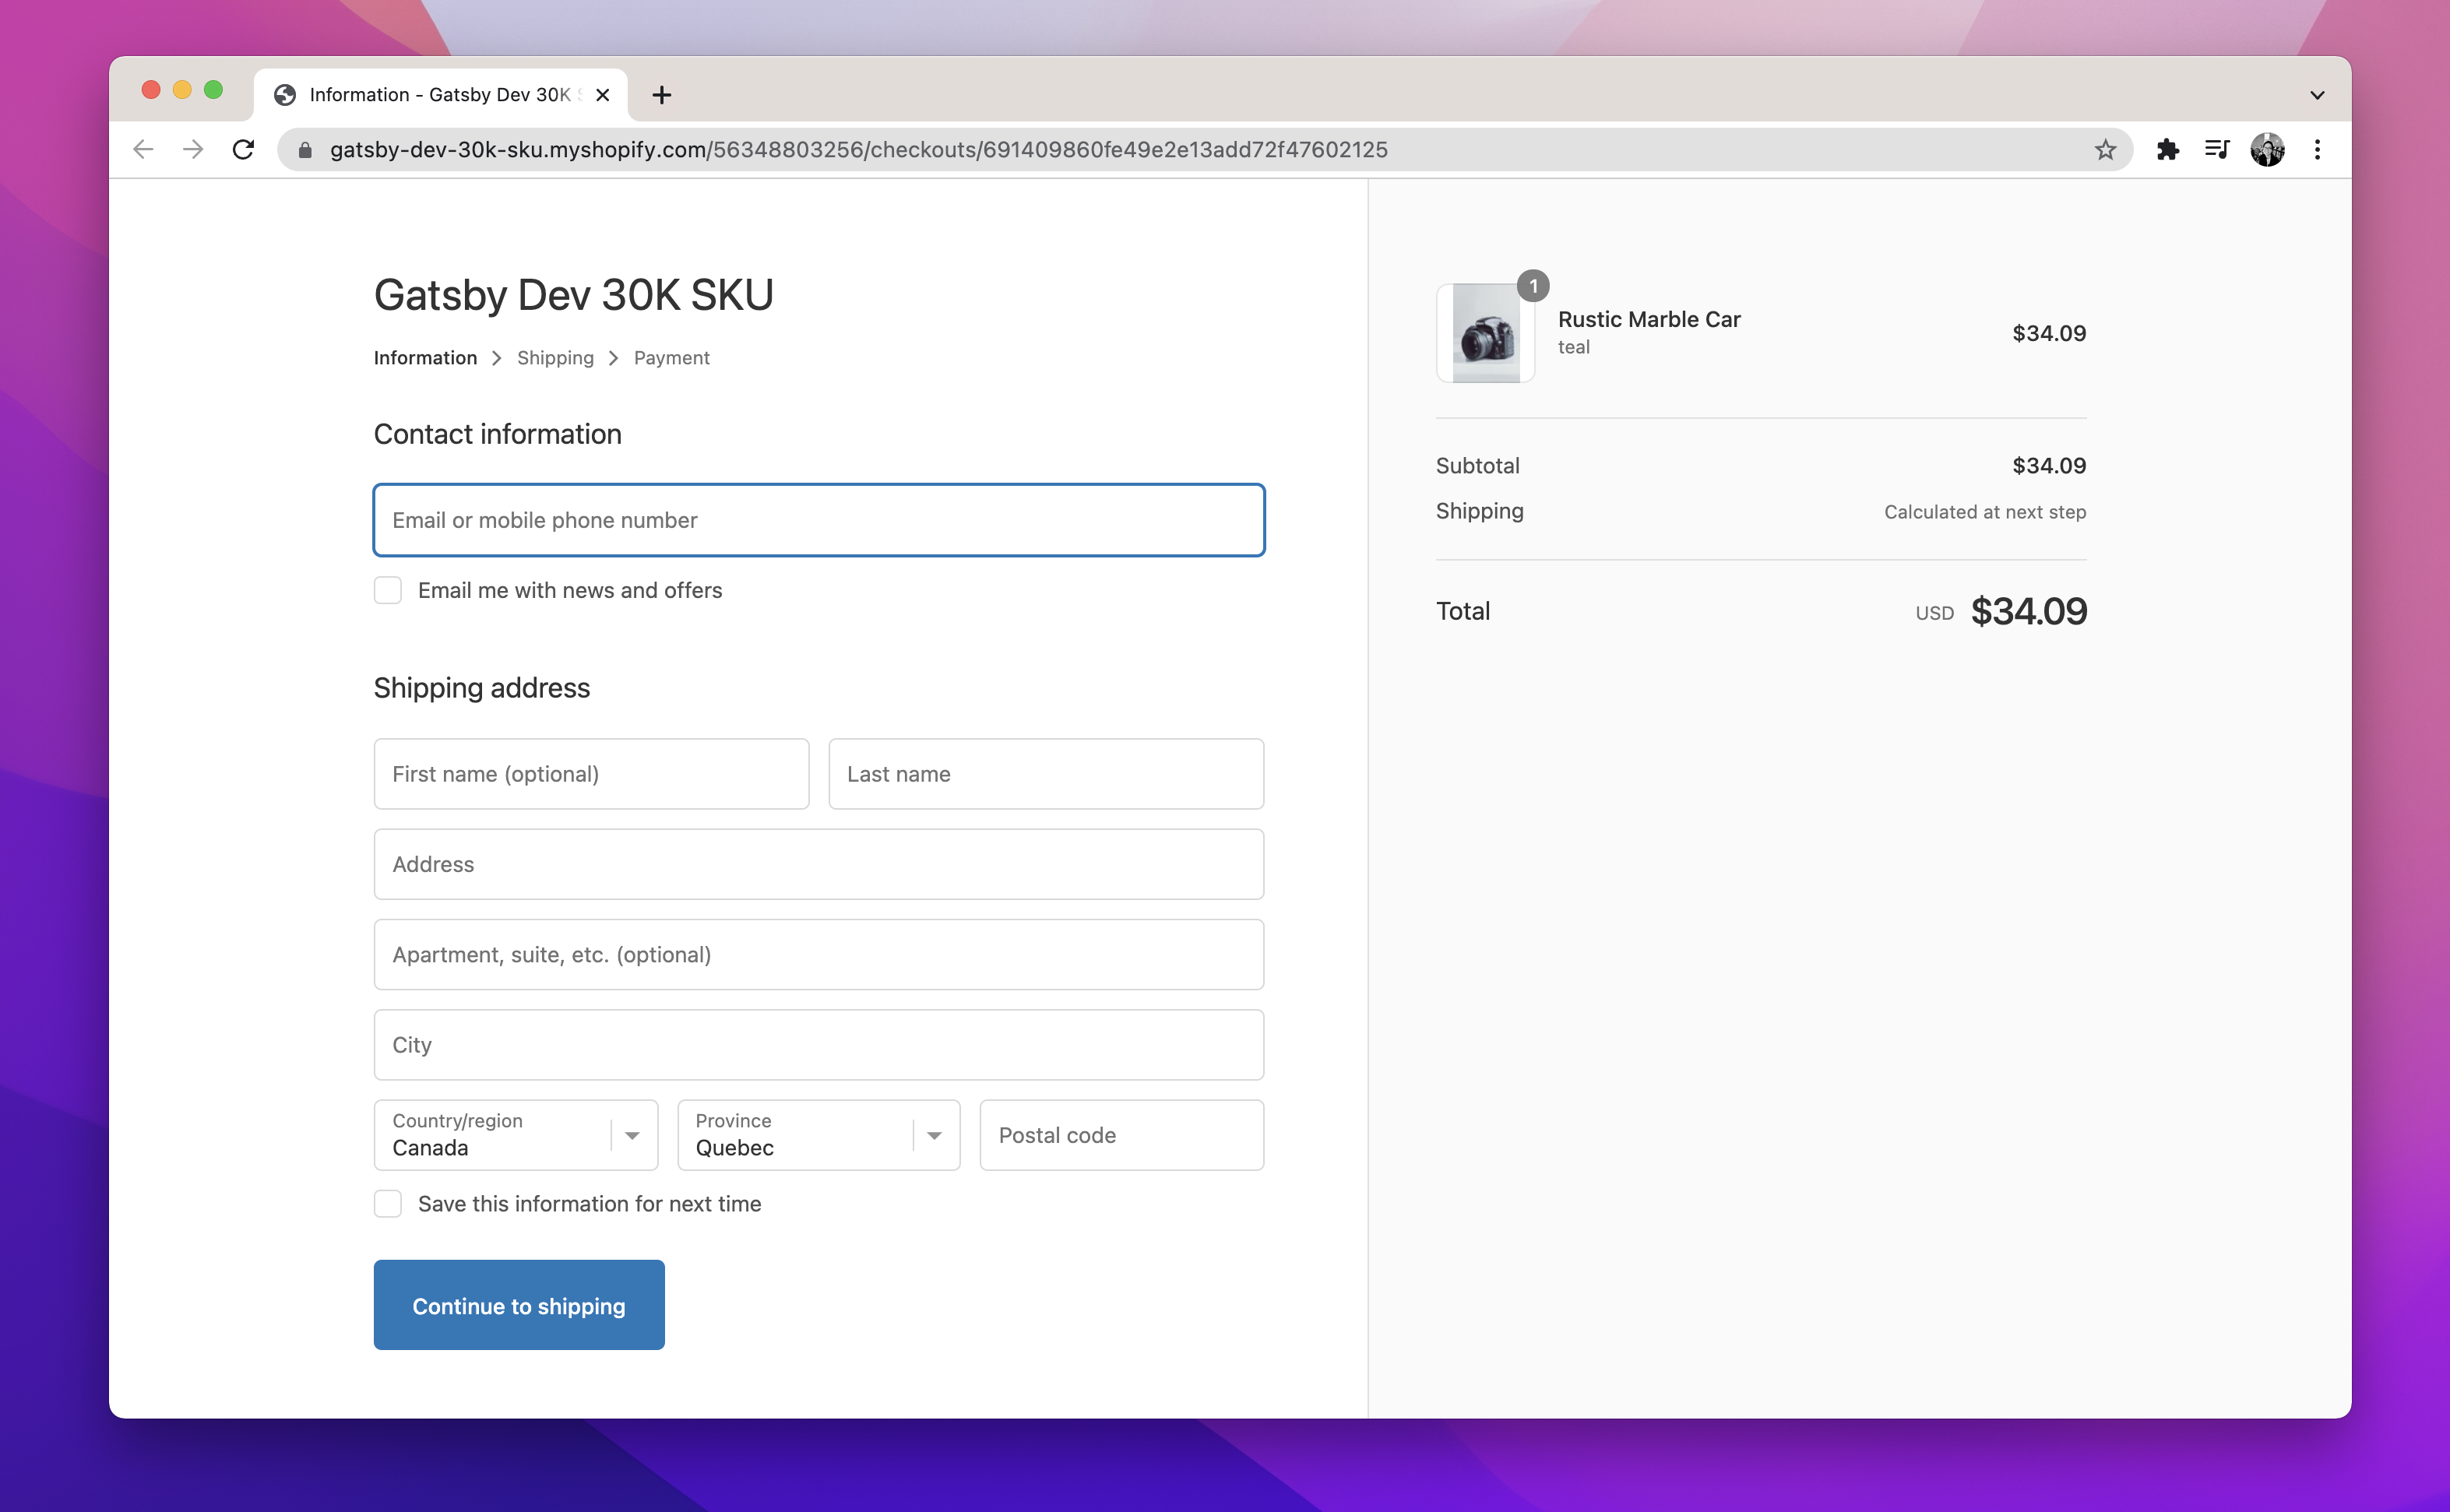Screen dimensions: 2450x1512
Task: Navigate back using the browser arrow
Action: (143, 149)
